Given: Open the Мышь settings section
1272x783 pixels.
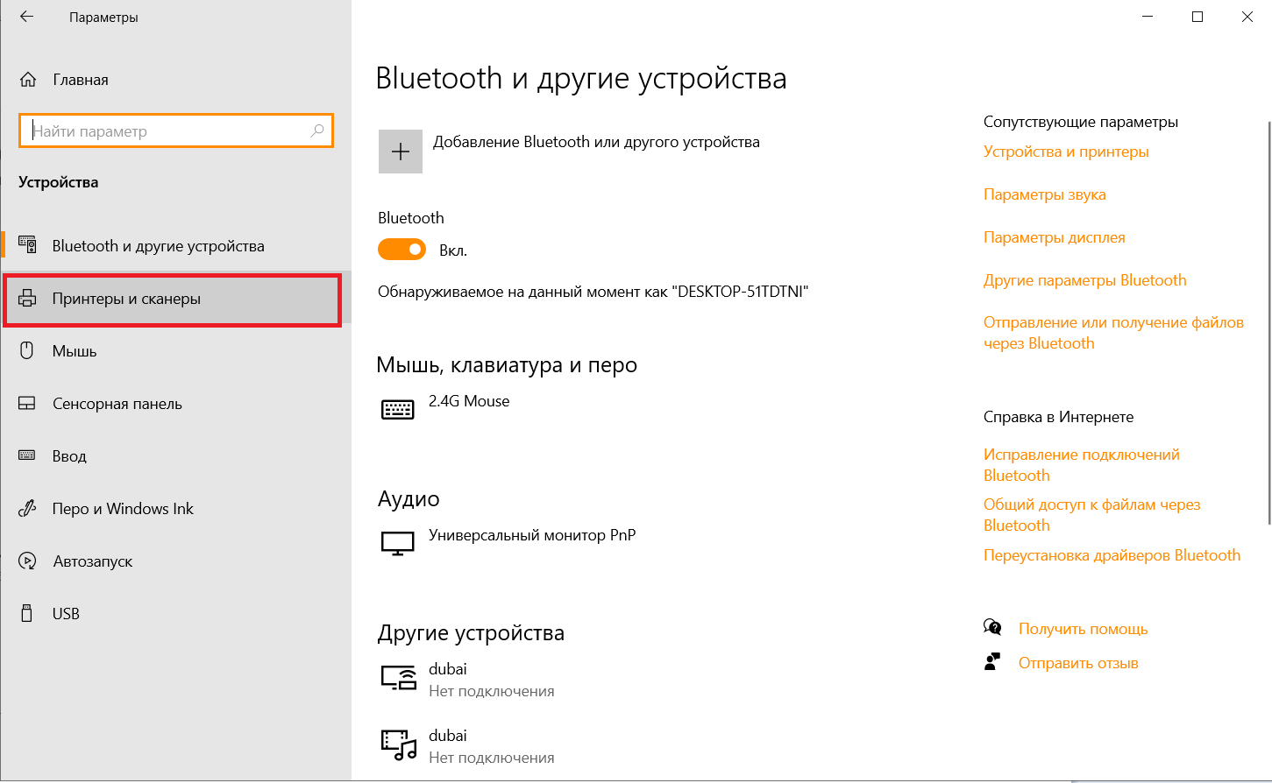Looking at the screenshot, I should point(75,351).
